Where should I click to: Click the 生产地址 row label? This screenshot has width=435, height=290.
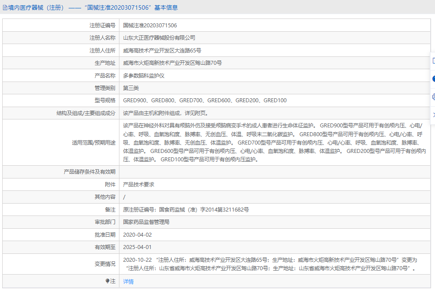pyautogui.click(x=105, y=63)
